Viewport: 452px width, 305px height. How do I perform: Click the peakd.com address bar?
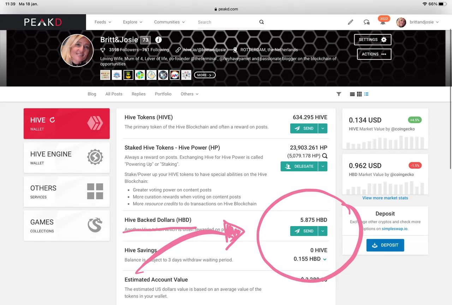226,9
